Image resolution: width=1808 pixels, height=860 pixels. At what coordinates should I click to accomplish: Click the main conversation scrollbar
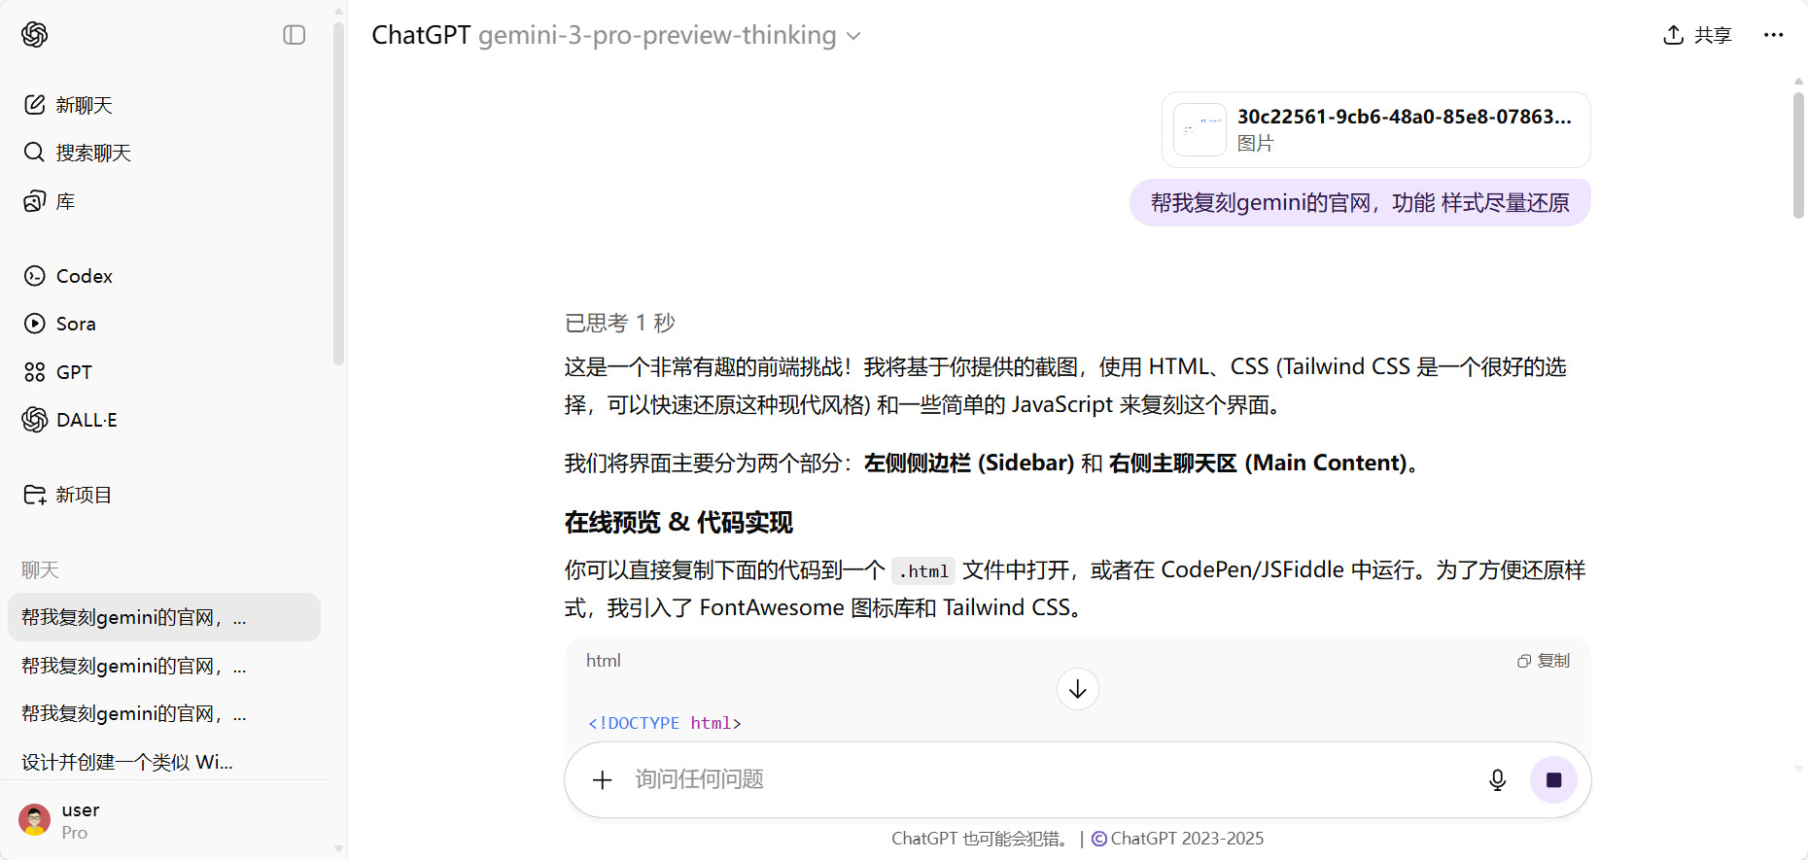pos(1798,155)
